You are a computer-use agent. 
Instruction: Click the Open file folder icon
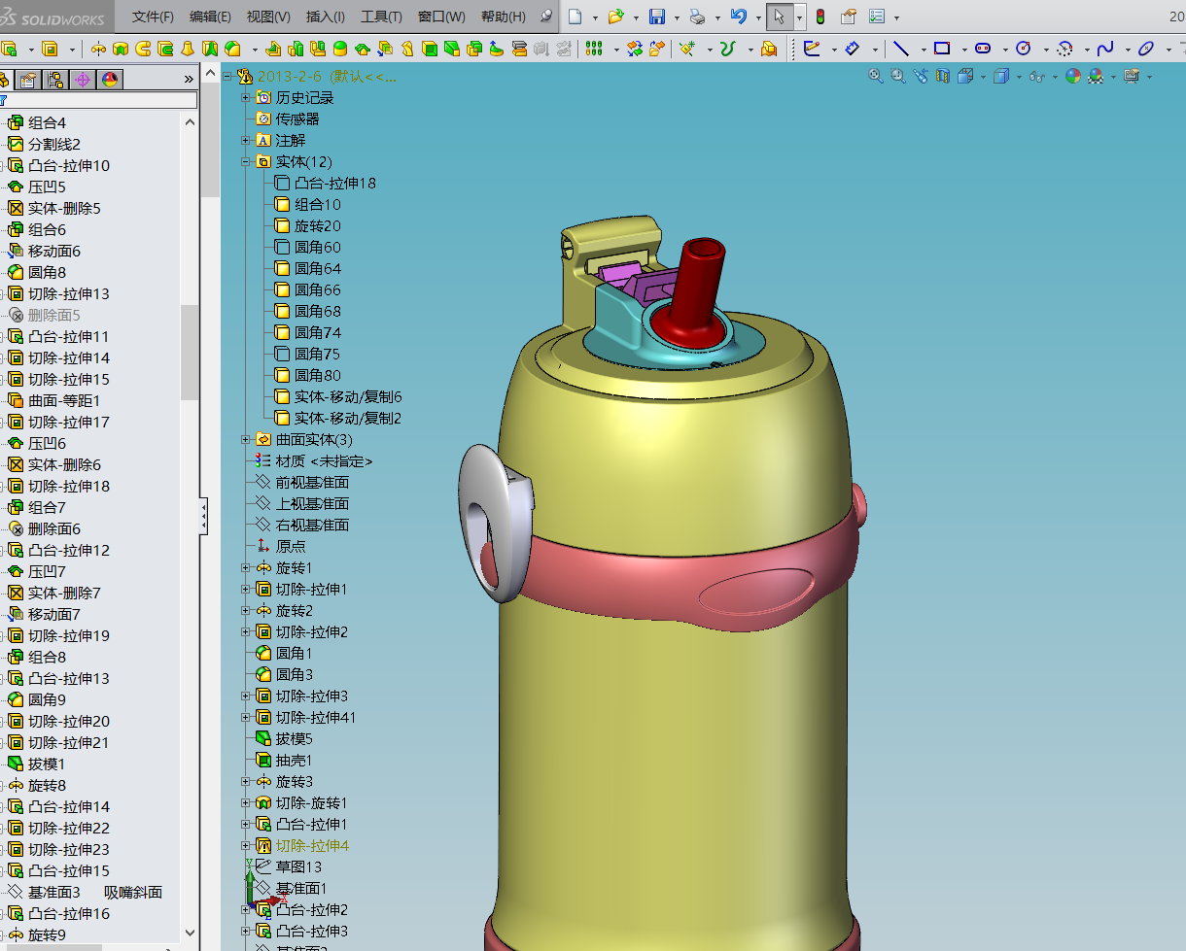615,17
